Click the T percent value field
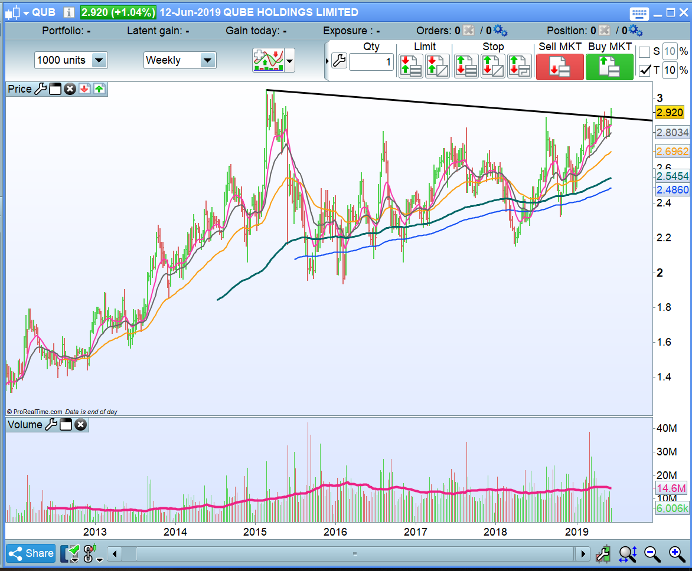The width and height of the screenshot is (692, 571). click(x=670, y=70)
